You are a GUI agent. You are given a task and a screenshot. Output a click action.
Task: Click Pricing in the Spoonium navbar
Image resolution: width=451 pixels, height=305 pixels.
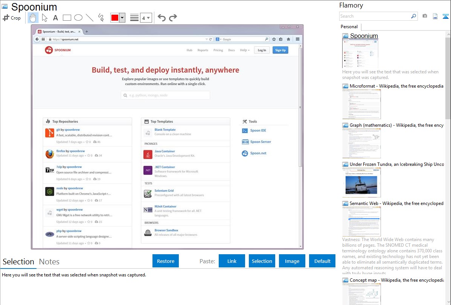coord(218,50)
